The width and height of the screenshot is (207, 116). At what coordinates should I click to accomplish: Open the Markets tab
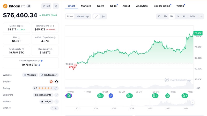pos(86,6)
